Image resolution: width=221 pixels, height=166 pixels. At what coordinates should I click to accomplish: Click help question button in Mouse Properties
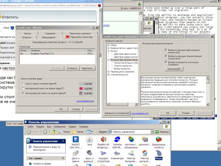pyautogui.click(x=93, y=28)
